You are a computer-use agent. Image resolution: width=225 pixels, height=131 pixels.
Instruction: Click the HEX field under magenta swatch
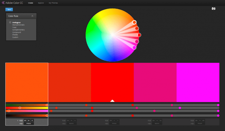coord(200,124)
